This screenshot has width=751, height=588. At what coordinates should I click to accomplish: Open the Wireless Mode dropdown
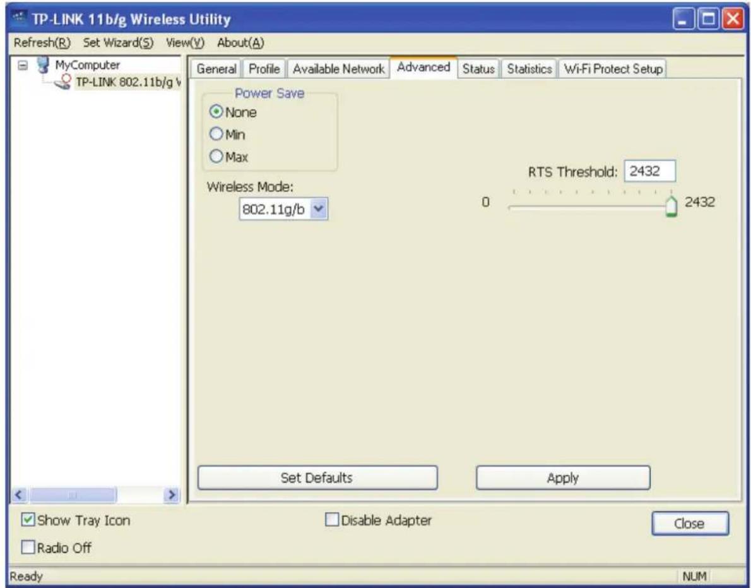[x=319, y=209]
